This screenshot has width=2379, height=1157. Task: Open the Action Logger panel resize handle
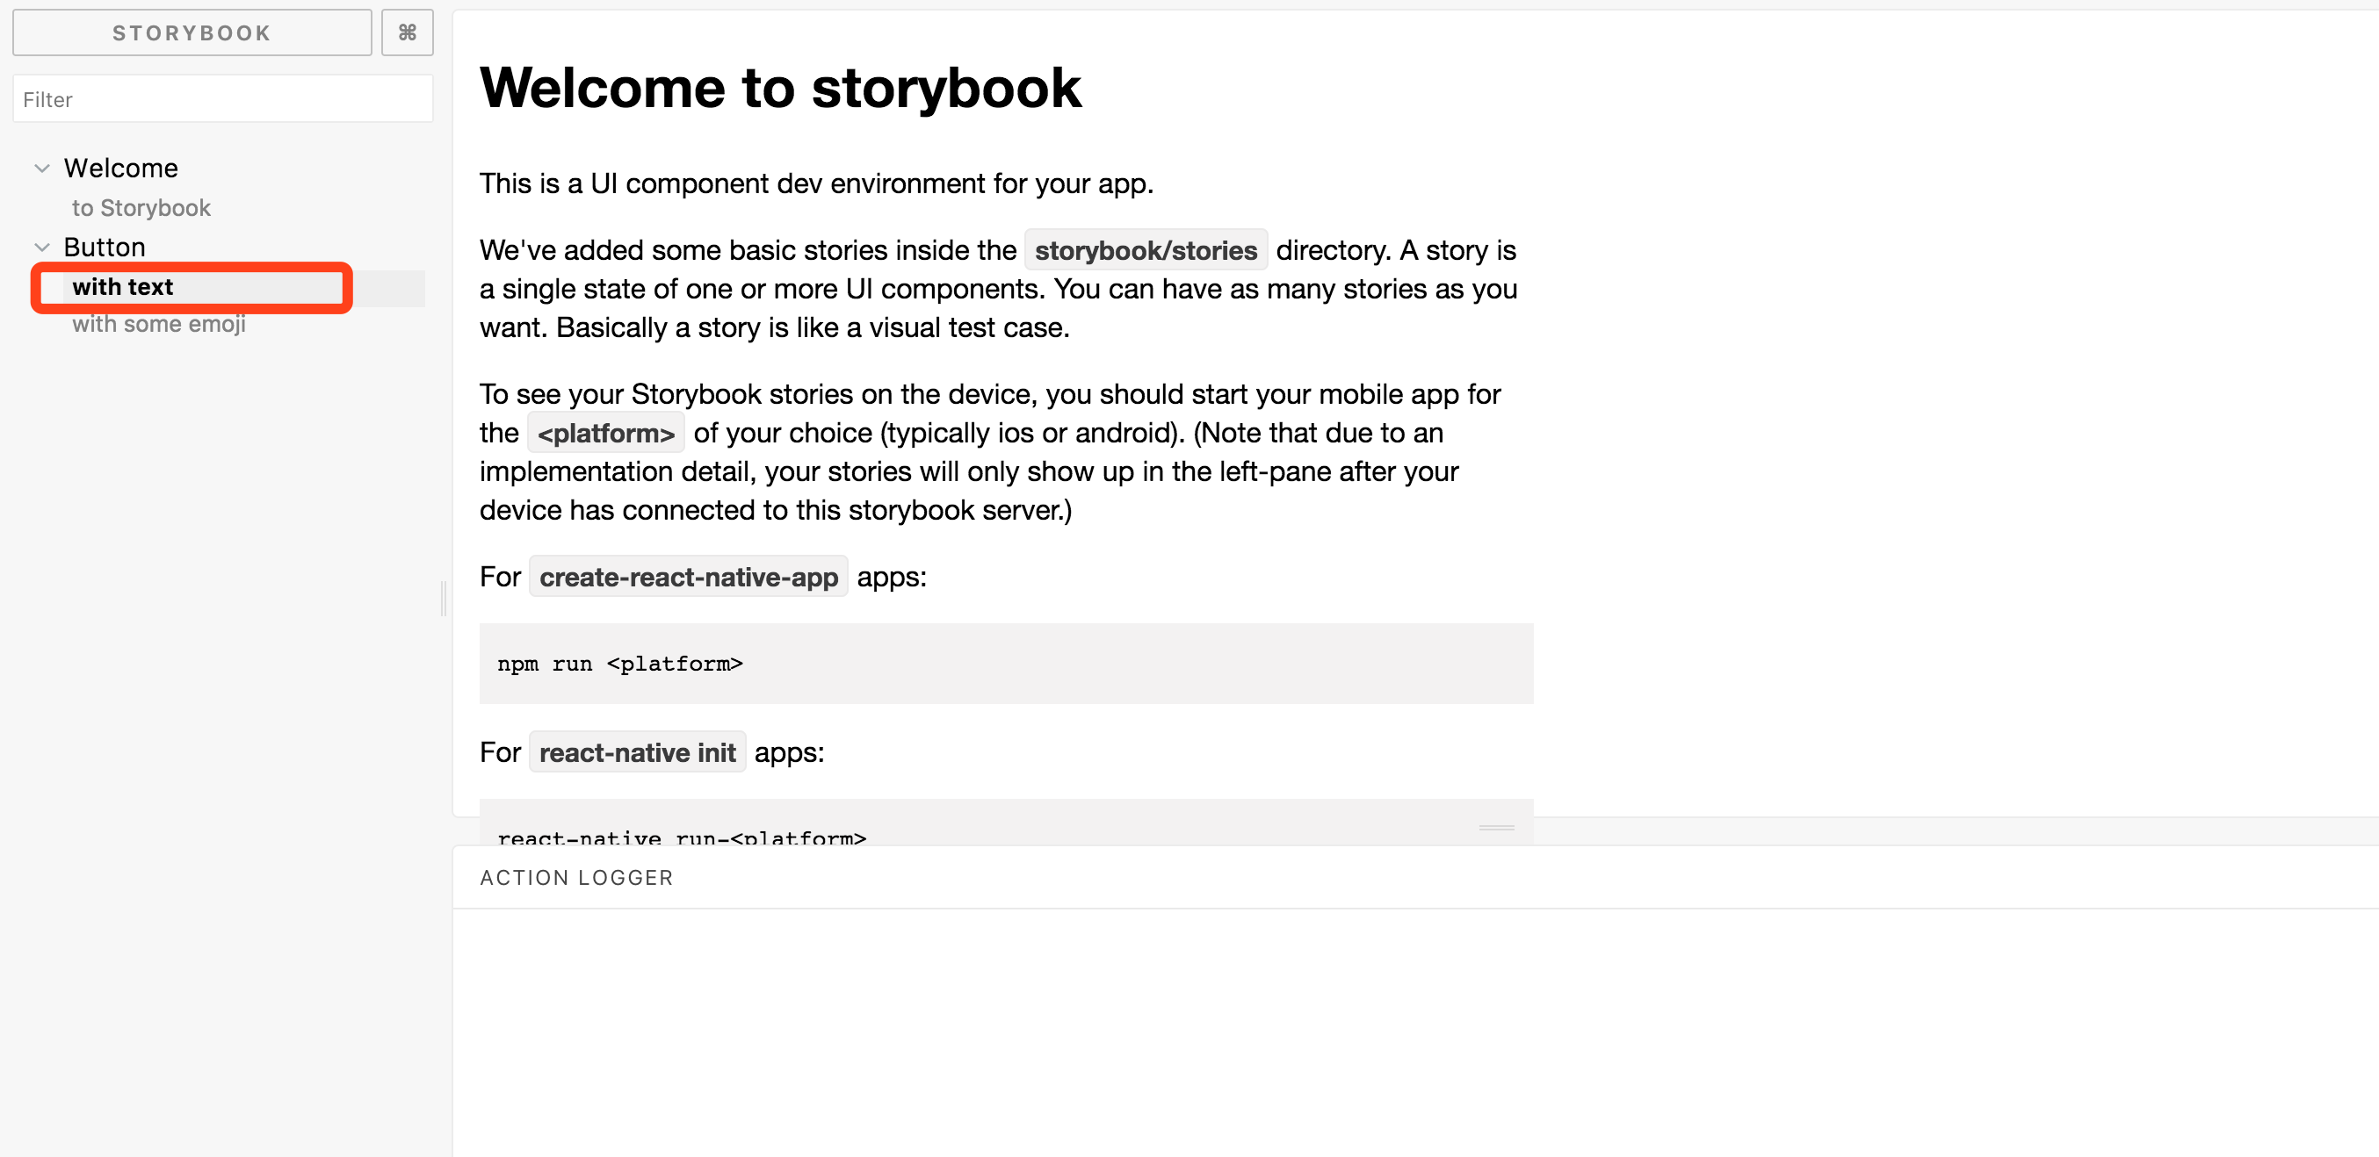[x=1496, y=829]
